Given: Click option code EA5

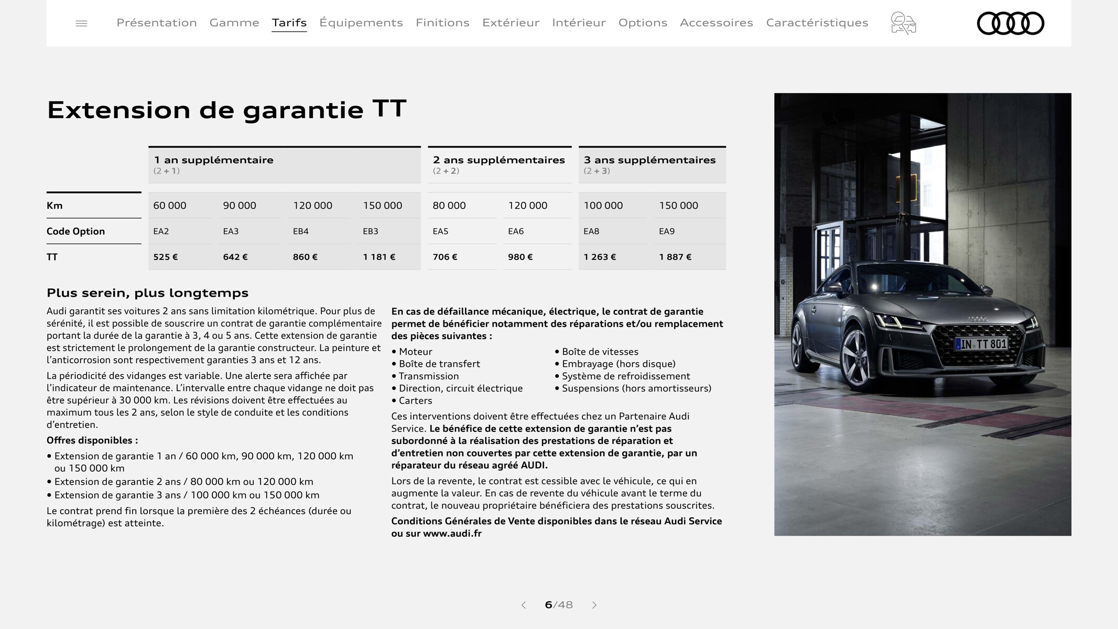Looking at the screenshot, I should click(440, 231).
